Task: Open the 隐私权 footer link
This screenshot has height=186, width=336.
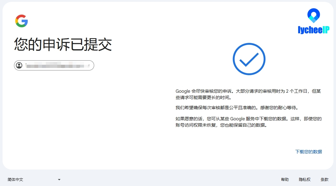Action: pyautogui.click(x=304, y=180)
